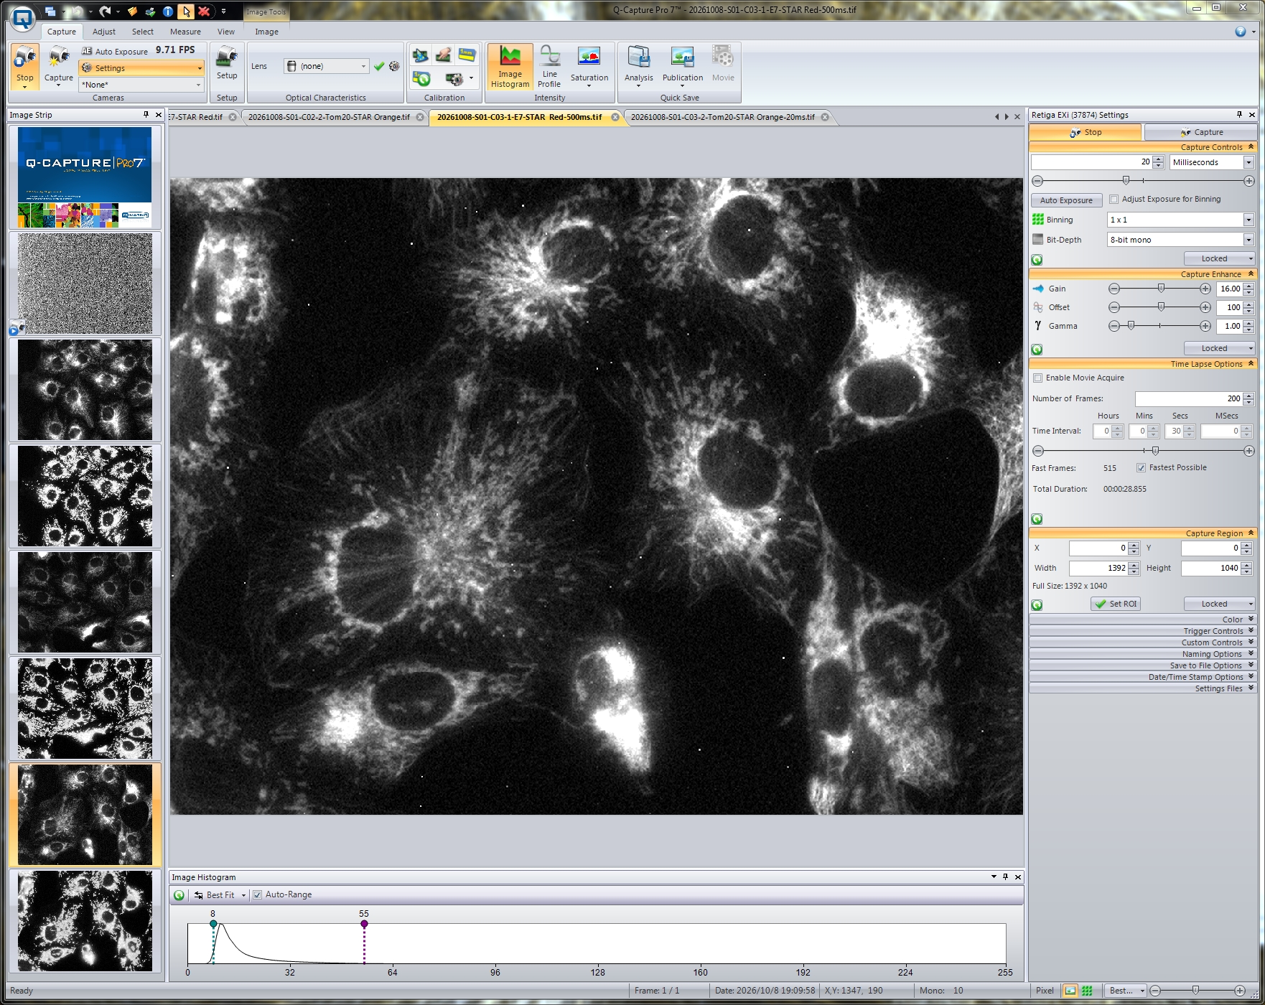Pin the Image Strip panel
The height and width of the screenshot is (1005, 1265).
(x=146, y=115)
